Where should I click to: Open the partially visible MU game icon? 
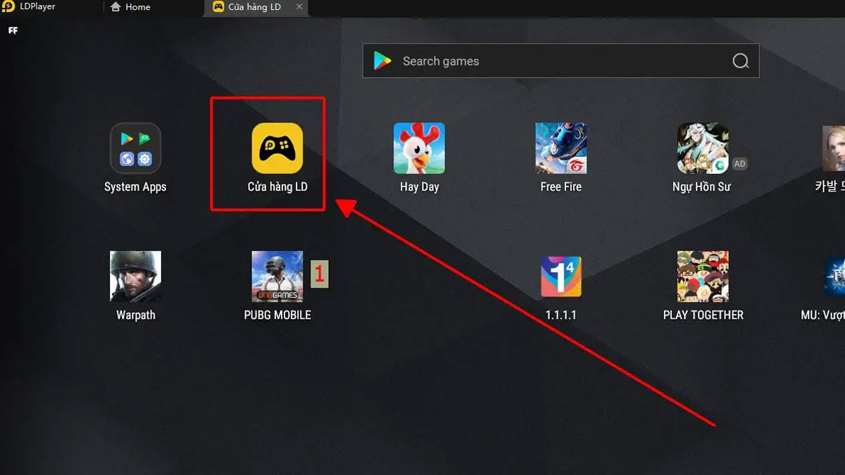pos(834,277)
